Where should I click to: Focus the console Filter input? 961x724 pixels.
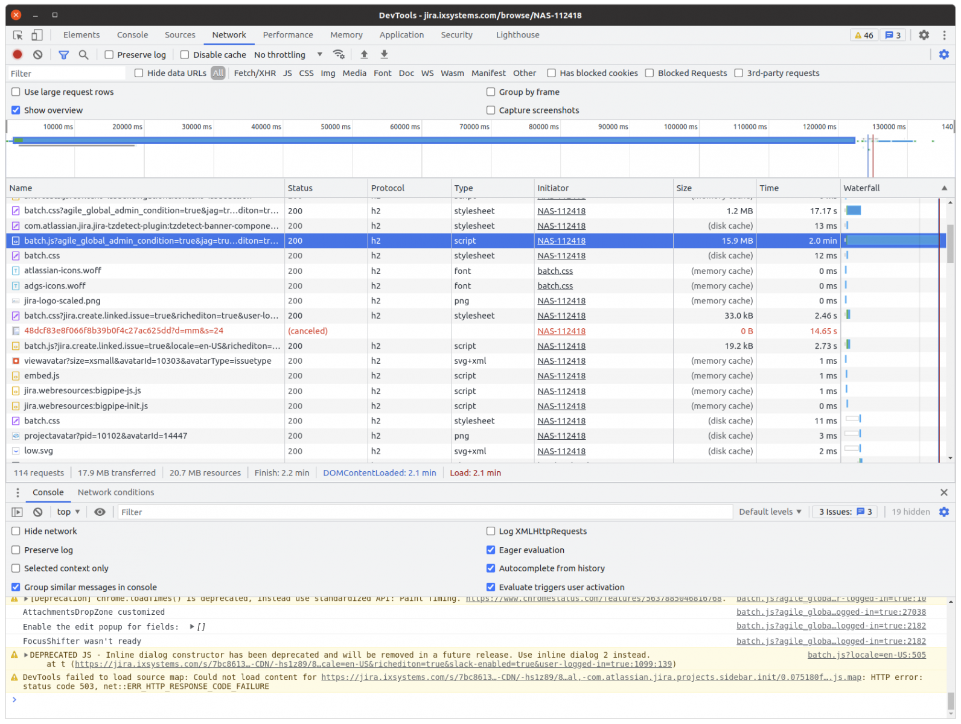click(x=425, y=512)
